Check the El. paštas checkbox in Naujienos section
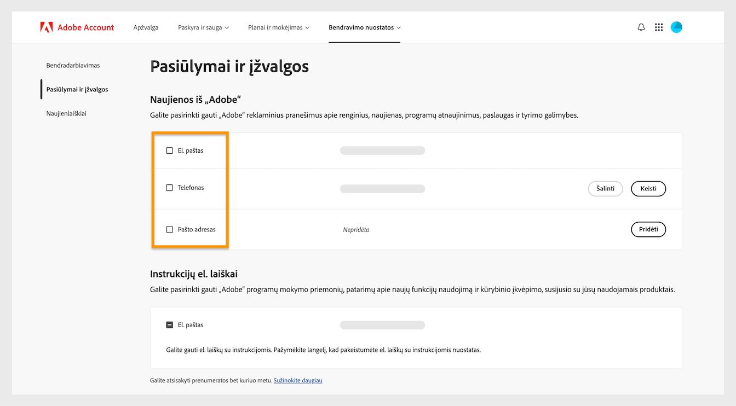The width and height of the screenshot is (736, 406). point(169,150)
